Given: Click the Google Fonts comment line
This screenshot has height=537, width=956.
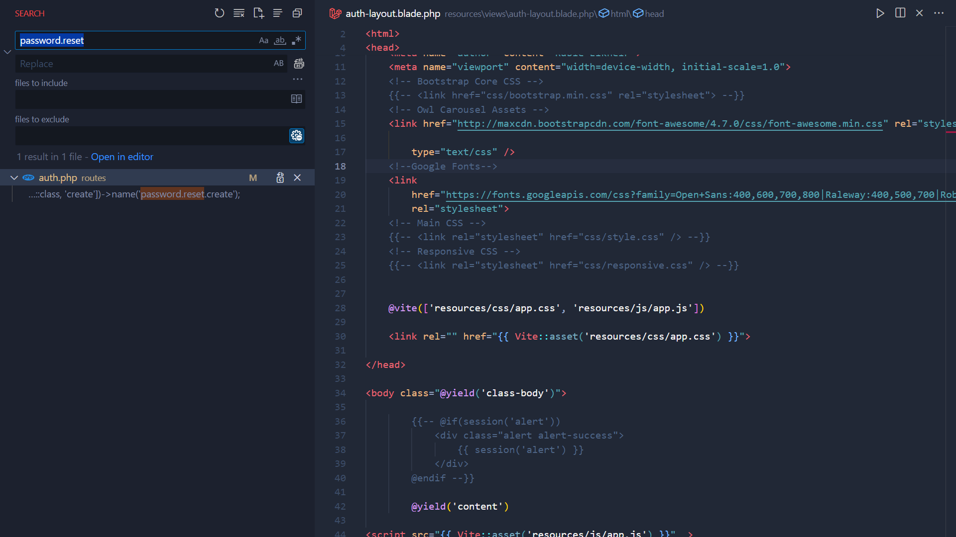Looking at the screenshot, I should 443,167.
